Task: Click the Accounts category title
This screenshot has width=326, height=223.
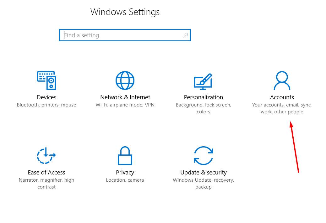Action: 282,97
